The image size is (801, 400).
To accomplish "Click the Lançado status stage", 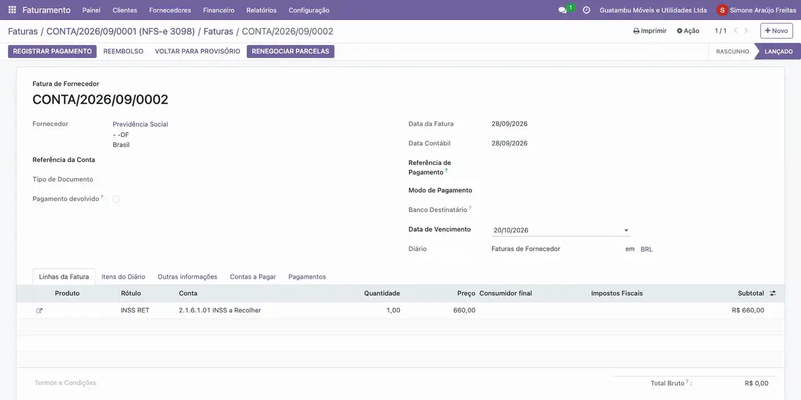I will 778,51.
